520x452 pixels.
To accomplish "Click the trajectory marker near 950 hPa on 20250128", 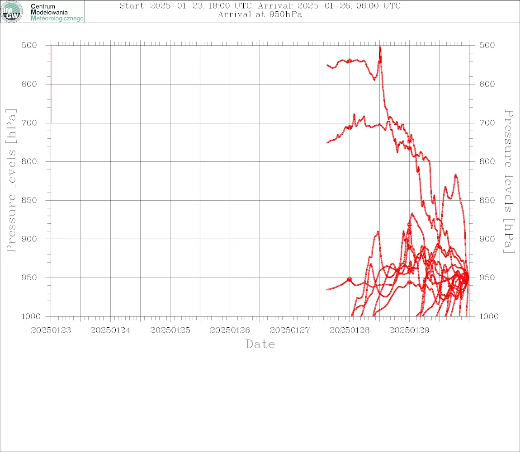I will pos(350,279).
